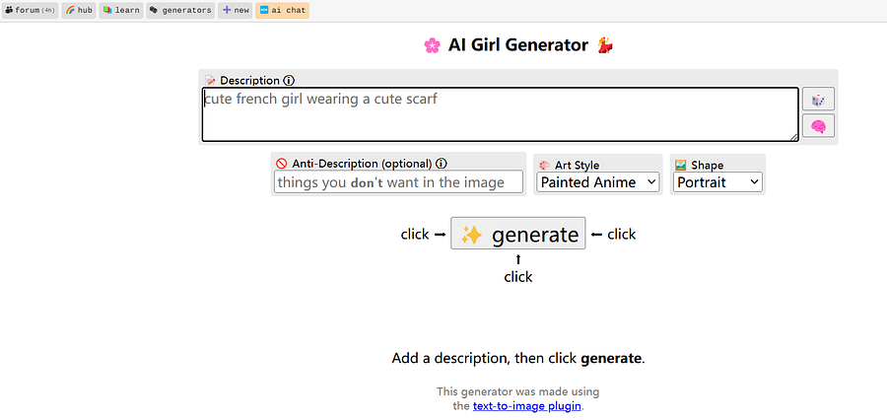Click the red prohibited Anti-Description icon

tap(282, 164)
